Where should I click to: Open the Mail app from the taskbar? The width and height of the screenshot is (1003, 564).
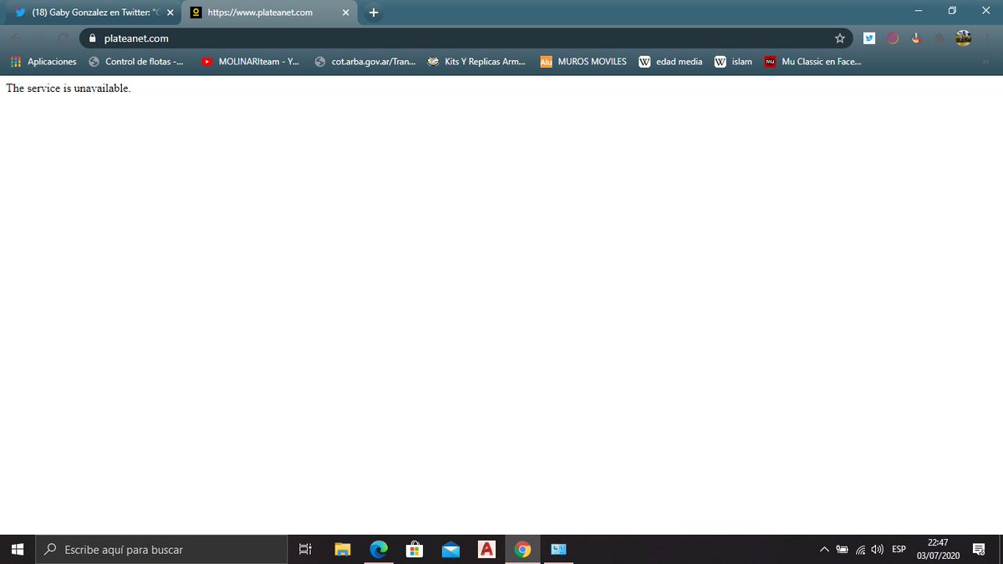point(451,549)
